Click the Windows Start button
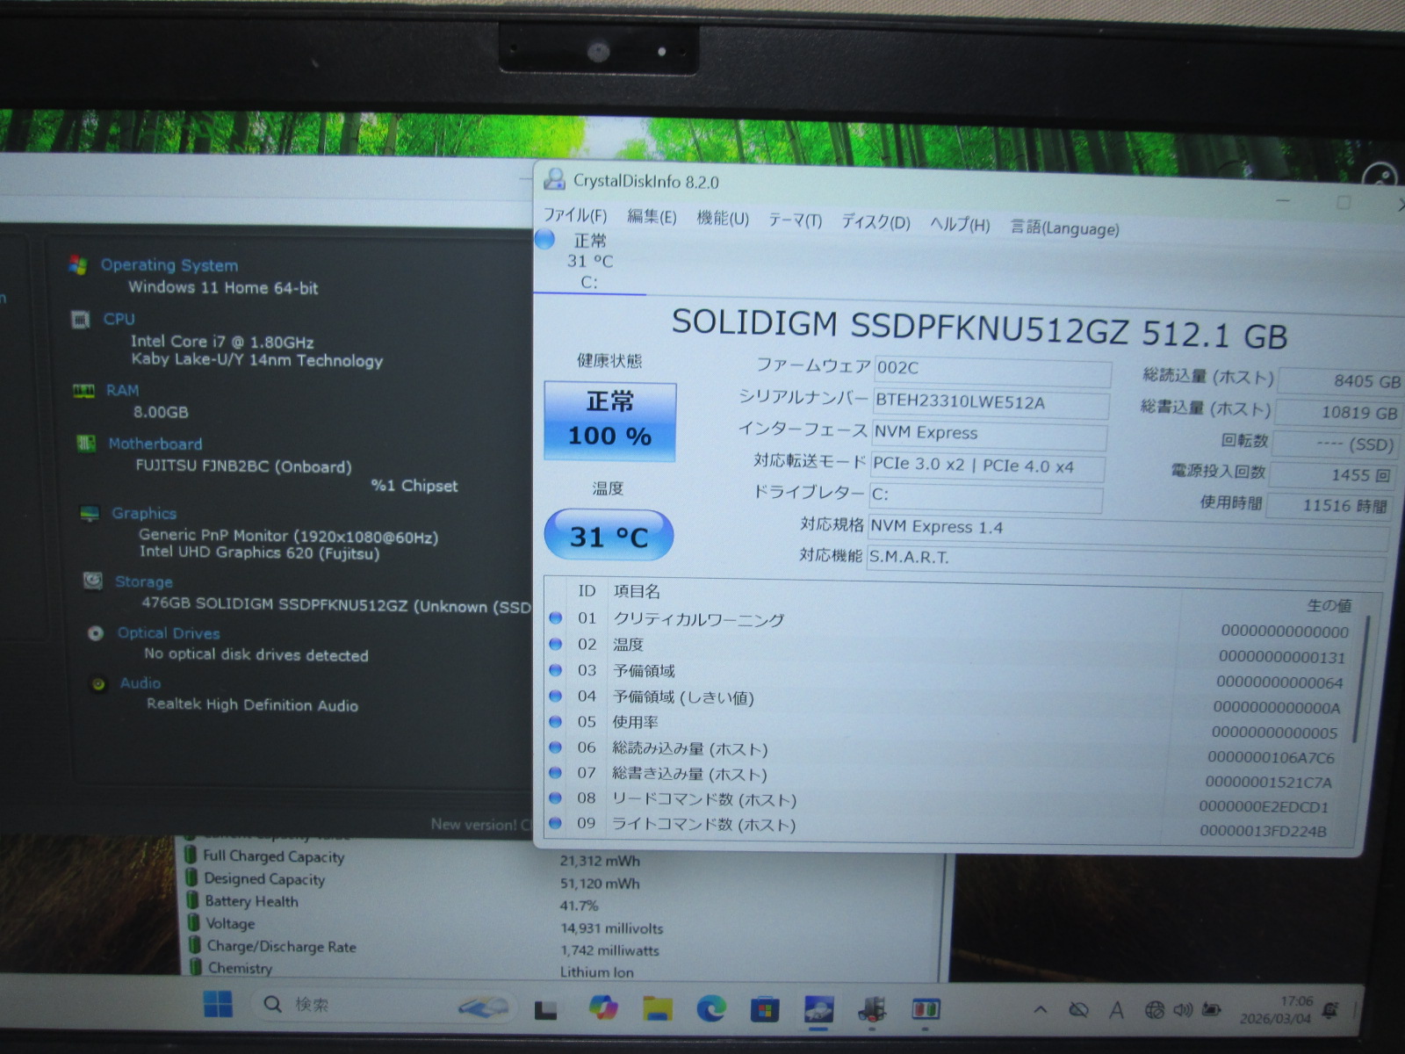 coord(218,1004)
